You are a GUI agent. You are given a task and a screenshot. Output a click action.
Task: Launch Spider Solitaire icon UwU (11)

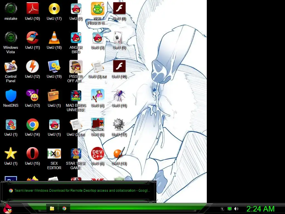coord(119,98)
